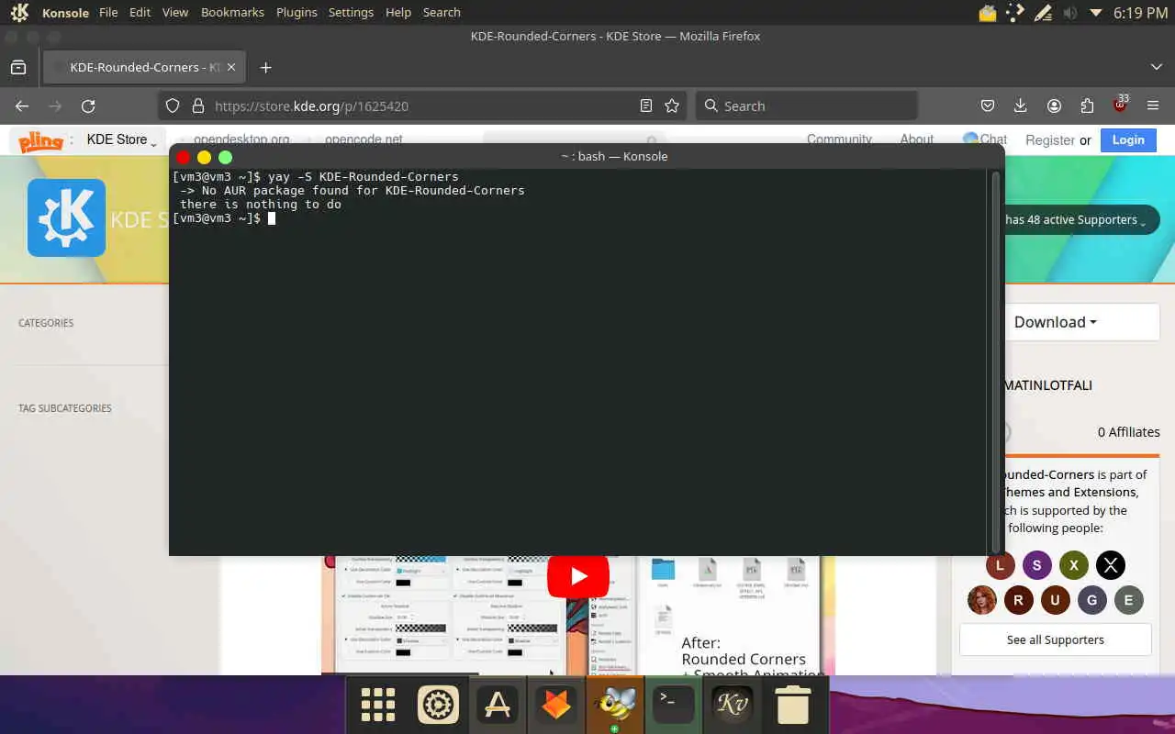Image resolution: width=1175 pixels, height=734 pixels.
Task: Click the network connections tray icon
Action: (x=1014, y=13)
